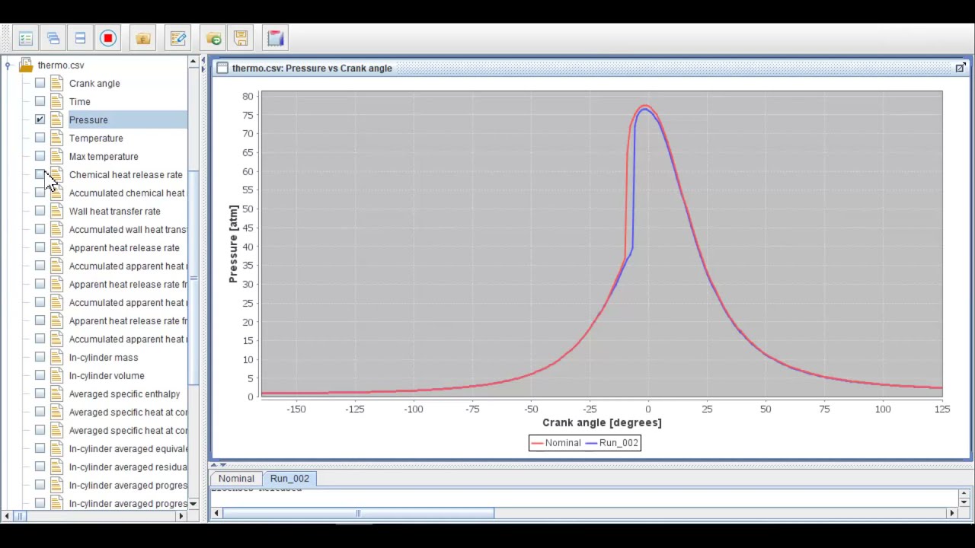Collapse the thermo.csv tree node

pos(8,65)
